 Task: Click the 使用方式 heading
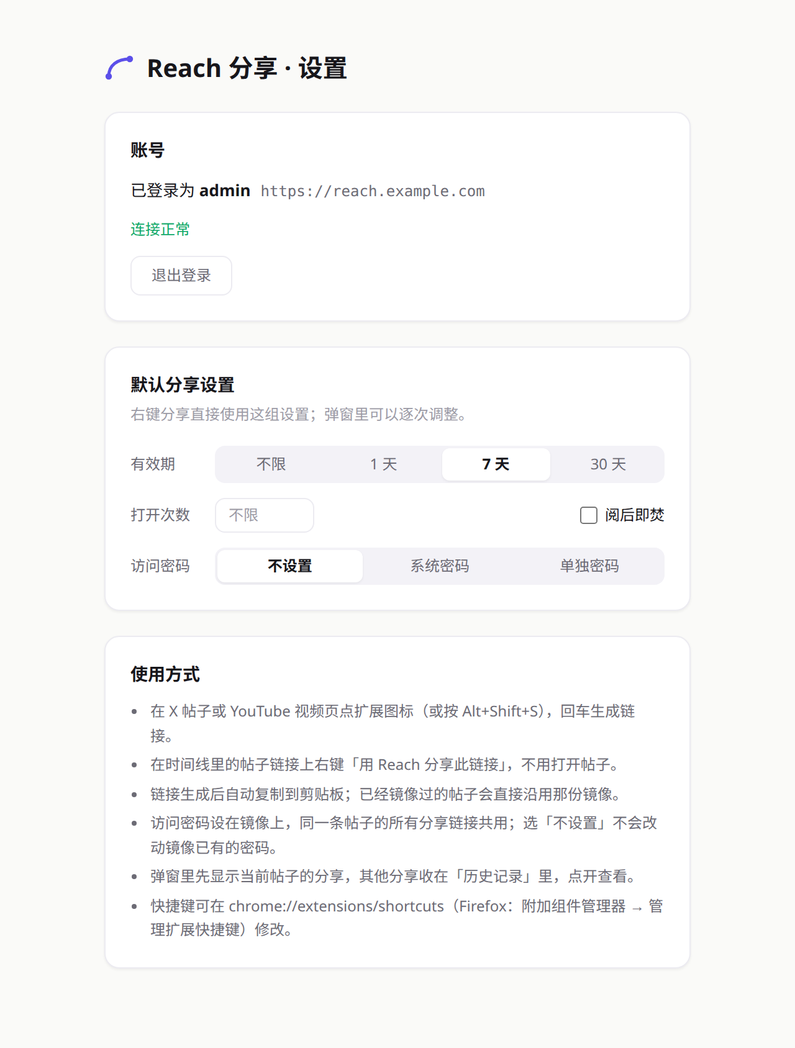pyautogui.click(x=165, y=674)
